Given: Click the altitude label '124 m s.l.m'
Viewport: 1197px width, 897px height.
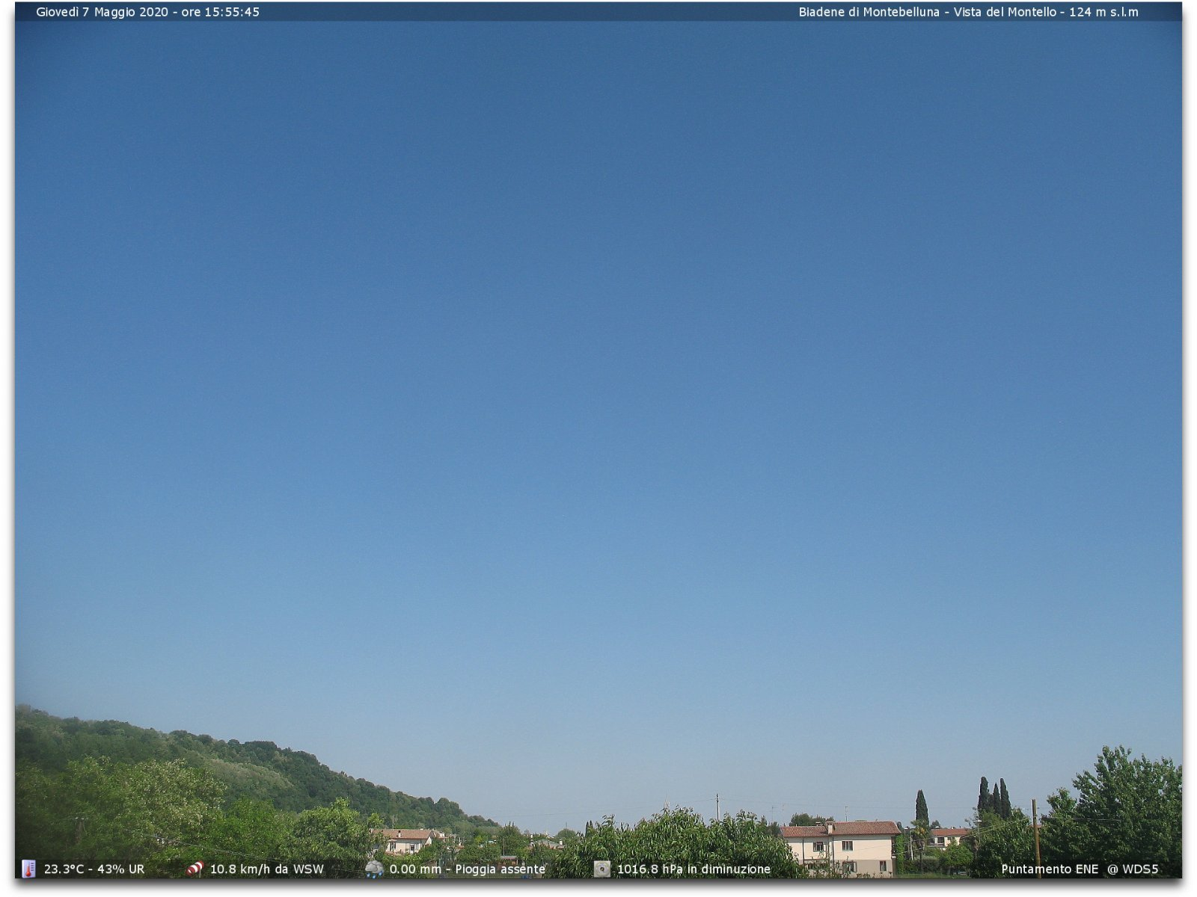Looking at the screenshot, I should click(x=1103, y=12).
